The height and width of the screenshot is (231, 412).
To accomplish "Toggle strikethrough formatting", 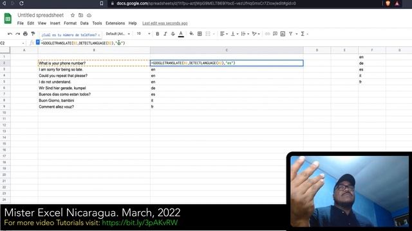I will click(x=173, y=34).
